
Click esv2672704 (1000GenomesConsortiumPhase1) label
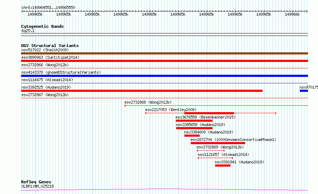(233, 140)
